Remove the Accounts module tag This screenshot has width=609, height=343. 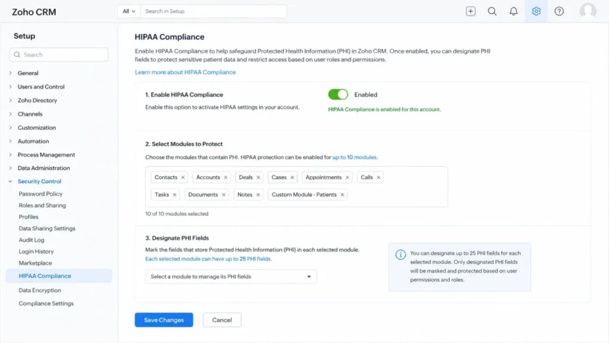[x=225, y=177]
